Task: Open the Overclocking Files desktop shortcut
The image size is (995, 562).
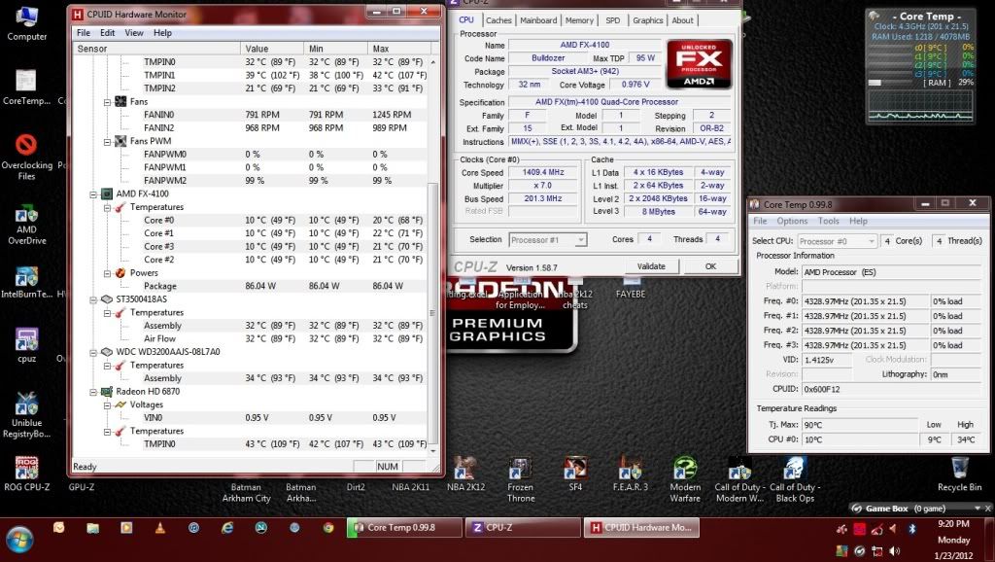Action: (26, 158)
